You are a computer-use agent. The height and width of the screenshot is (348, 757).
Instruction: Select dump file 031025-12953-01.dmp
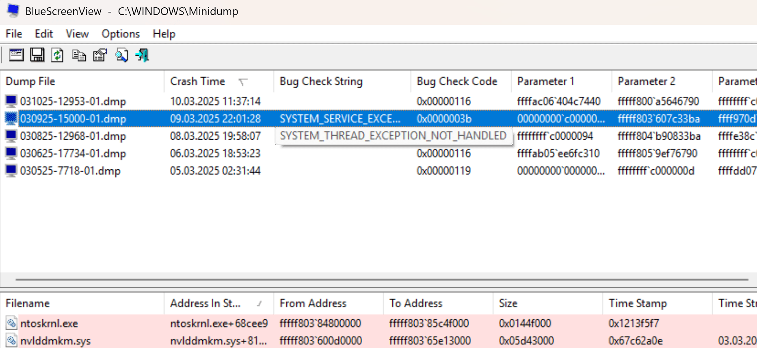coord(73,101)
